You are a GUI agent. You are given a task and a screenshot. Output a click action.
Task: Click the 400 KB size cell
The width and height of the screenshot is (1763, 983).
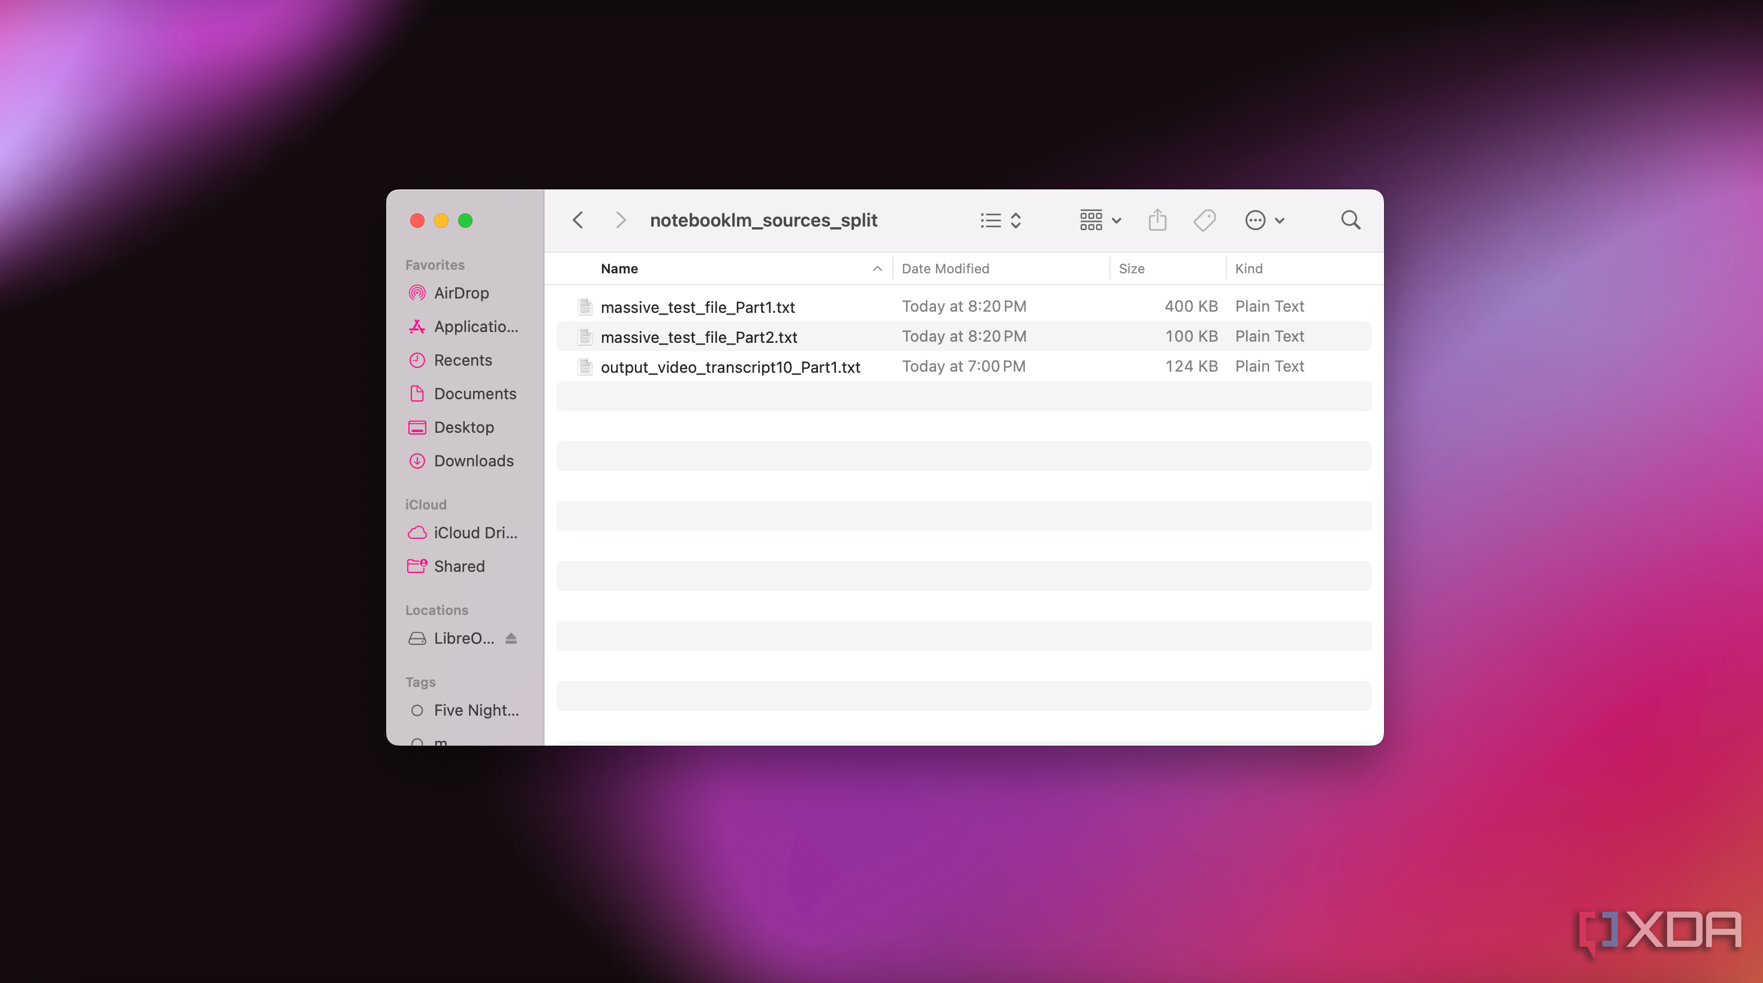coord(1191,306)
